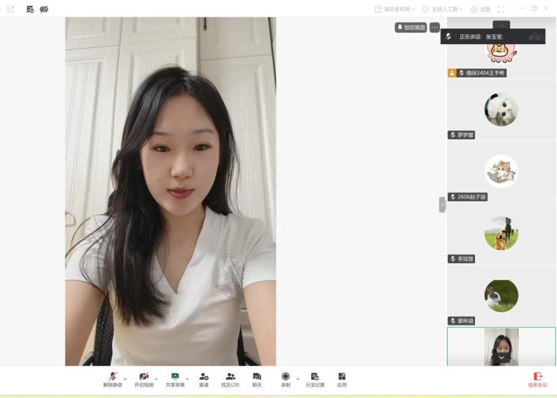Open the 演讲者布局 layout menu
The height and width of the screenshot is (398, 557).
click(x=395, y=9)
